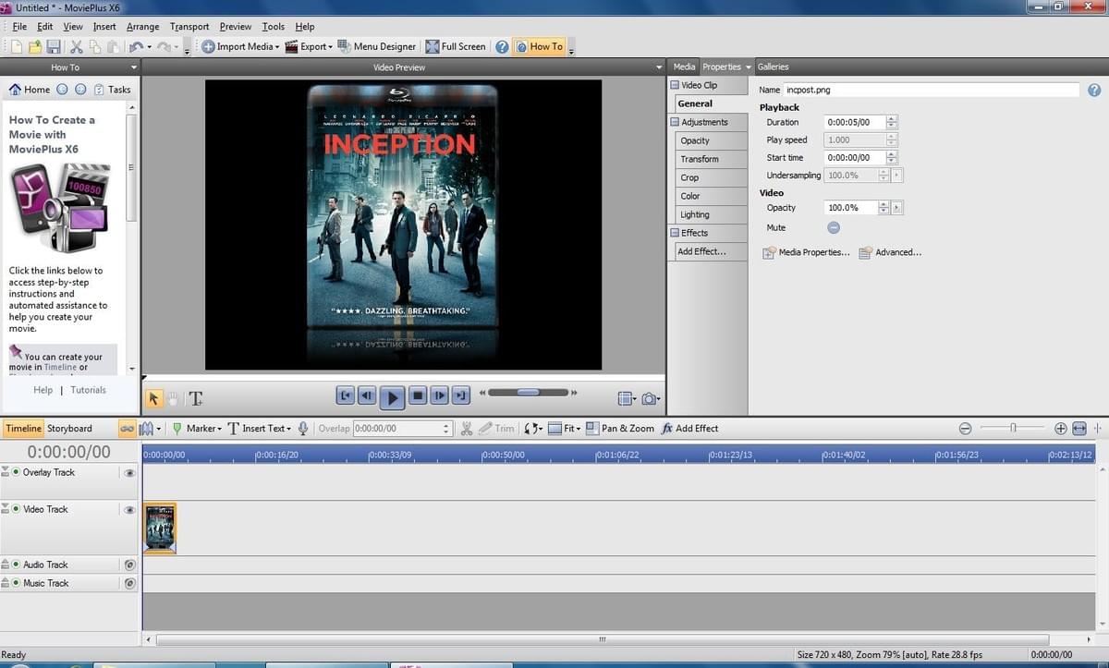Undo the last action
1109x668 pixels.
pyautogui.click(x=136, y=46)
